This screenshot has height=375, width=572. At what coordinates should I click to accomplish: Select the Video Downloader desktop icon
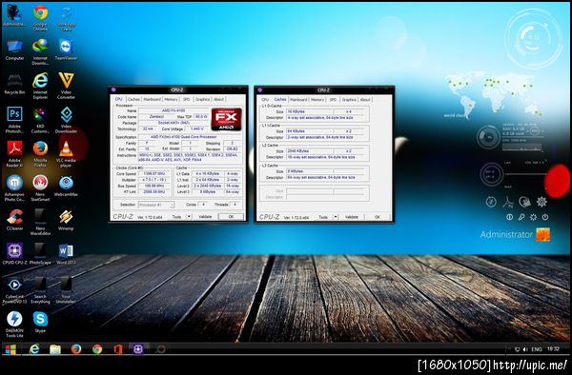[x=66, y=119]
